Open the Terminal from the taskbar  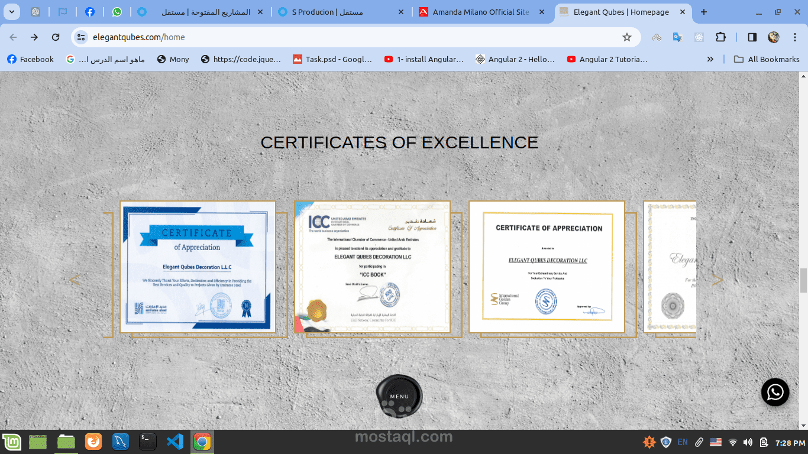point(148,442)
